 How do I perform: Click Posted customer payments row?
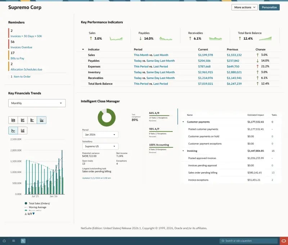coord(231,129)
